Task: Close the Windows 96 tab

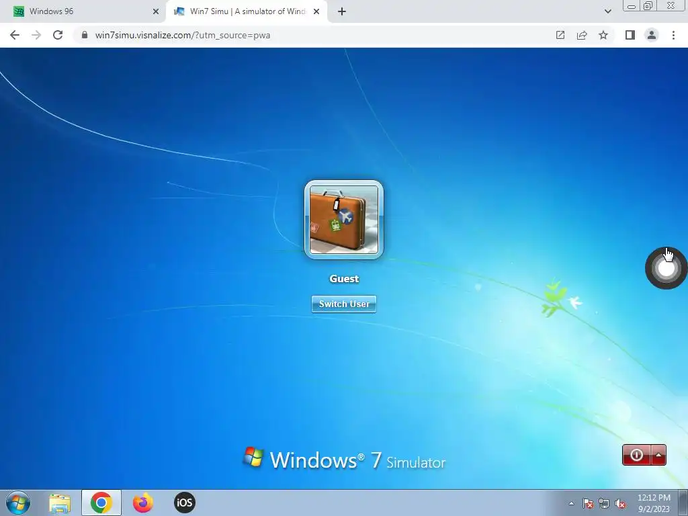Action: click(x=156, y=11)
